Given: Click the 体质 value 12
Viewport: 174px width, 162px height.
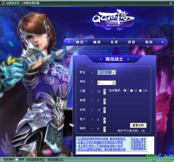Looking at the screenshot, I should [99, 110].
